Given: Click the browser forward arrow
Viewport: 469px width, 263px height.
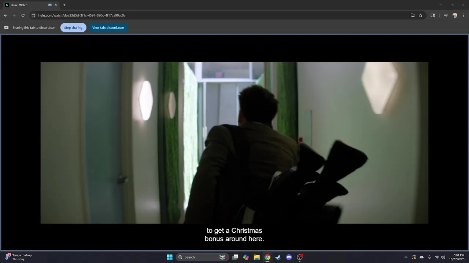Looking at the screenshot, I should point(14,15).
